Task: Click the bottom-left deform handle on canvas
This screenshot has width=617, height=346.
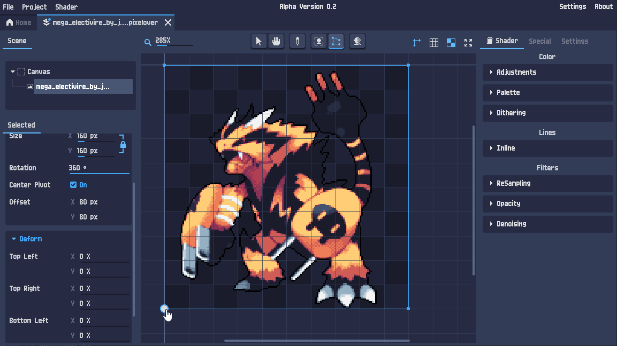Action: pos(164,309)
